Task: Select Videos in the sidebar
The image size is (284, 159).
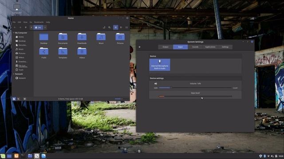Action: coord(20,57)
